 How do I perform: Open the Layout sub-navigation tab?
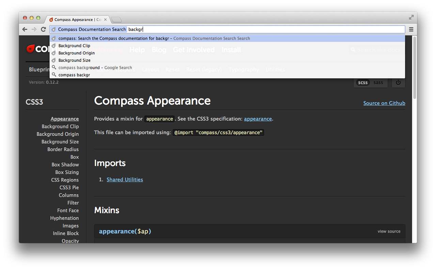pyautogui.click(x=150, y=69)
